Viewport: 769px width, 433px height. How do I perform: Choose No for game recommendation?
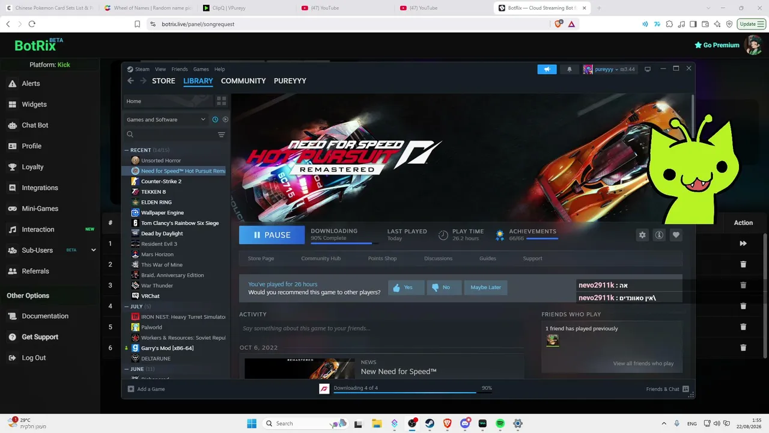[443, 287]
